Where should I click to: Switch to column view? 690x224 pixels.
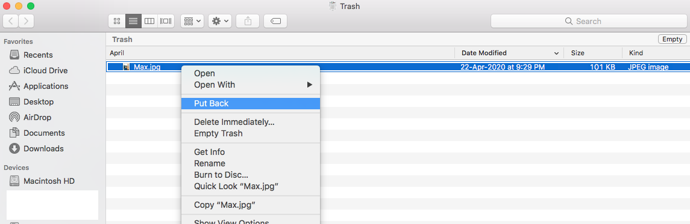tap(149, 21)
